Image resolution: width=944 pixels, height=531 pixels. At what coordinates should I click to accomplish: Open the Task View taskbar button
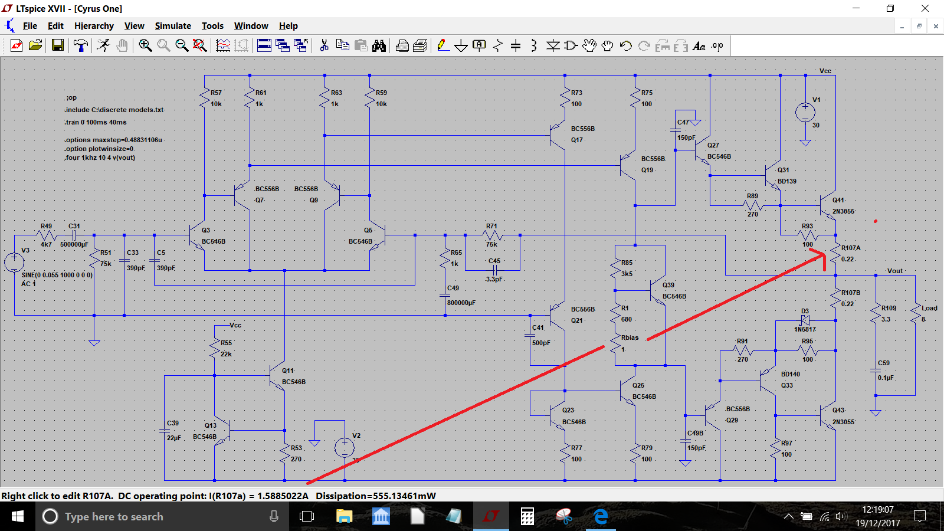(307, 516)
